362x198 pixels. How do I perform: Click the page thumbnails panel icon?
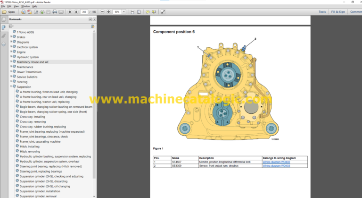click(x=4, y=19)
